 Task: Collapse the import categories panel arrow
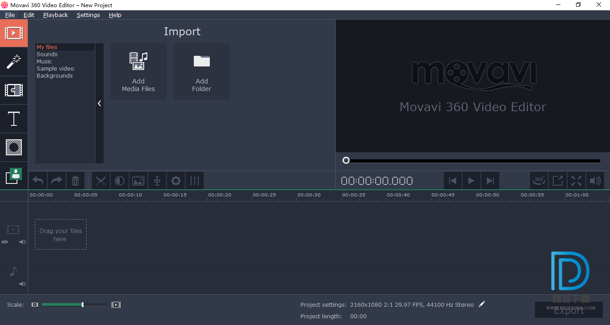[99, 103]
